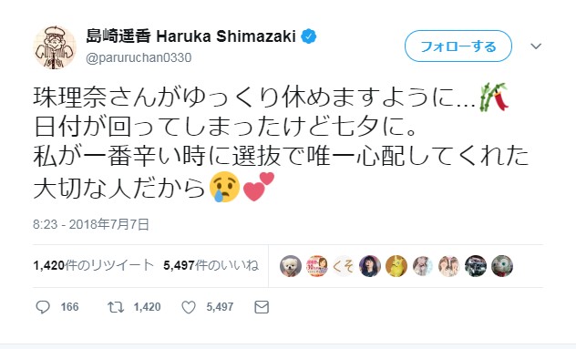The height and width of the screenshot is (349, 576).
Task: Click the white fluffy dog liker avatar
Action: 291,265
